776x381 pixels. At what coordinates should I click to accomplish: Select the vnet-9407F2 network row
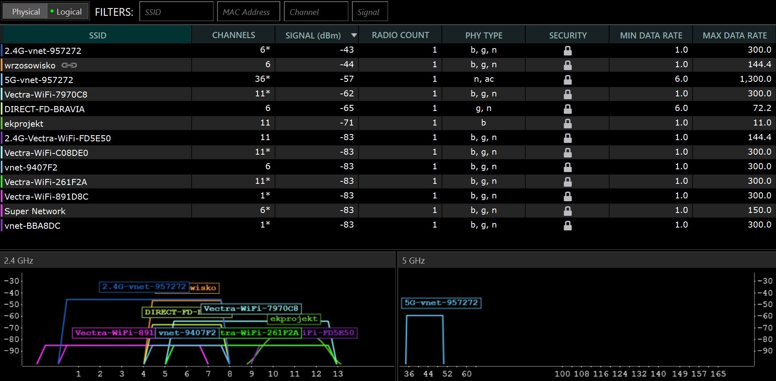(x=388, y=167)
